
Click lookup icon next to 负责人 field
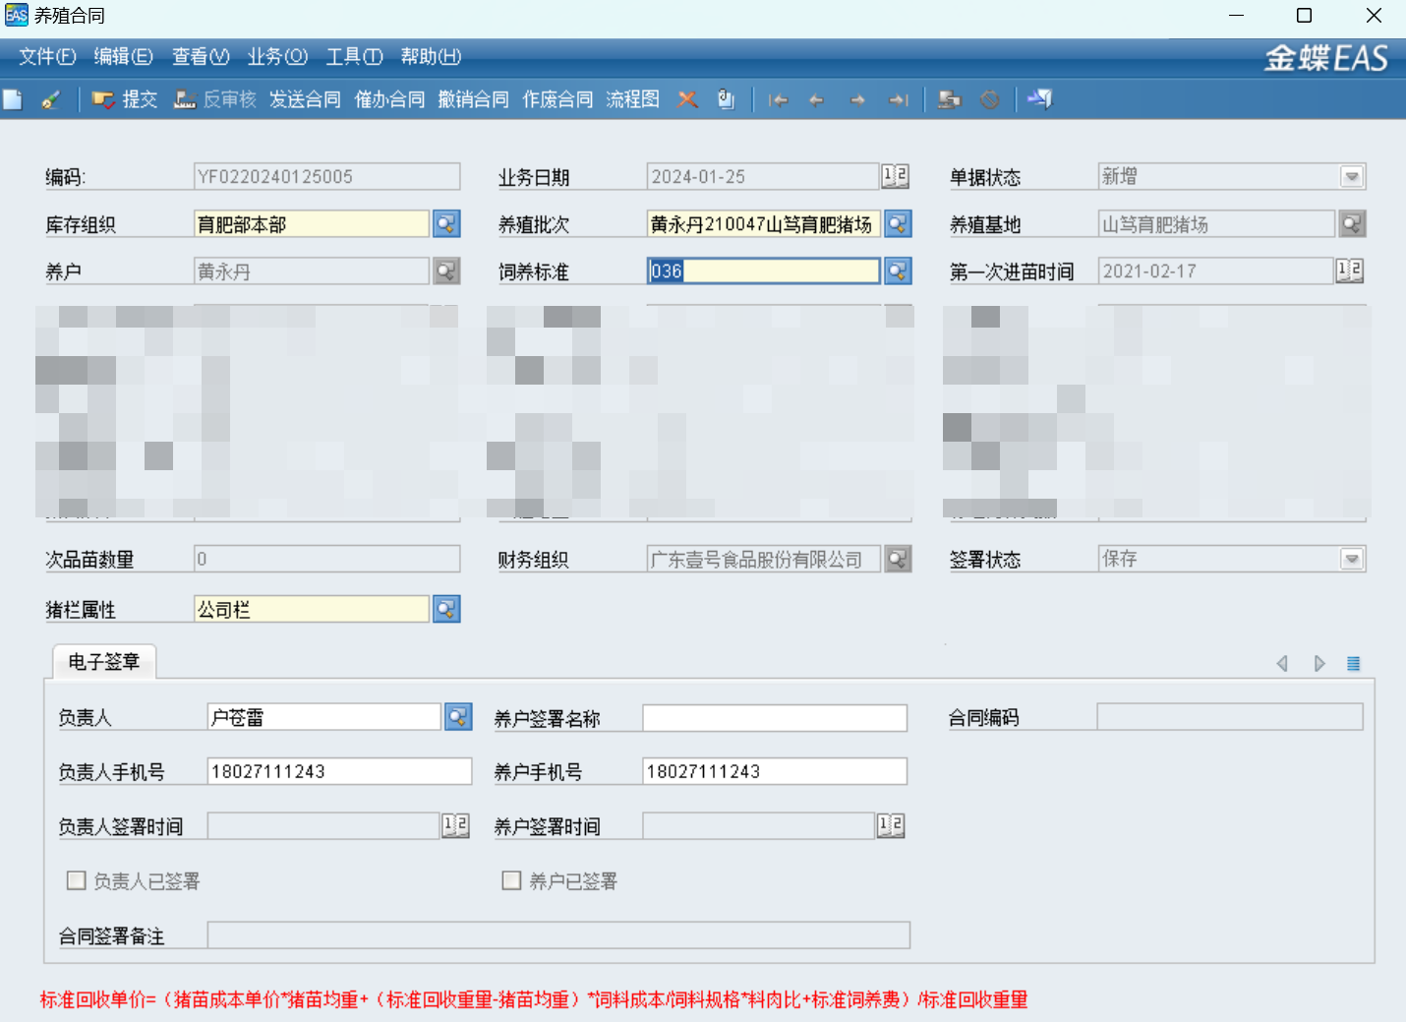click(458, 717)
